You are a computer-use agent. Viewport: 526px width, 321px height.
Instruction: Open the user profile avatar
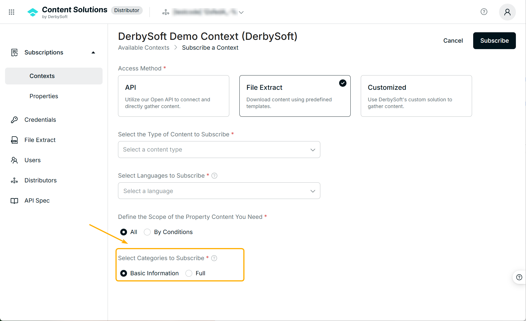[507, 12]
